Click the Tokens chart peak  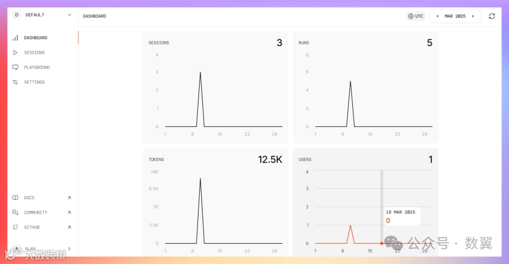[200, 179]
